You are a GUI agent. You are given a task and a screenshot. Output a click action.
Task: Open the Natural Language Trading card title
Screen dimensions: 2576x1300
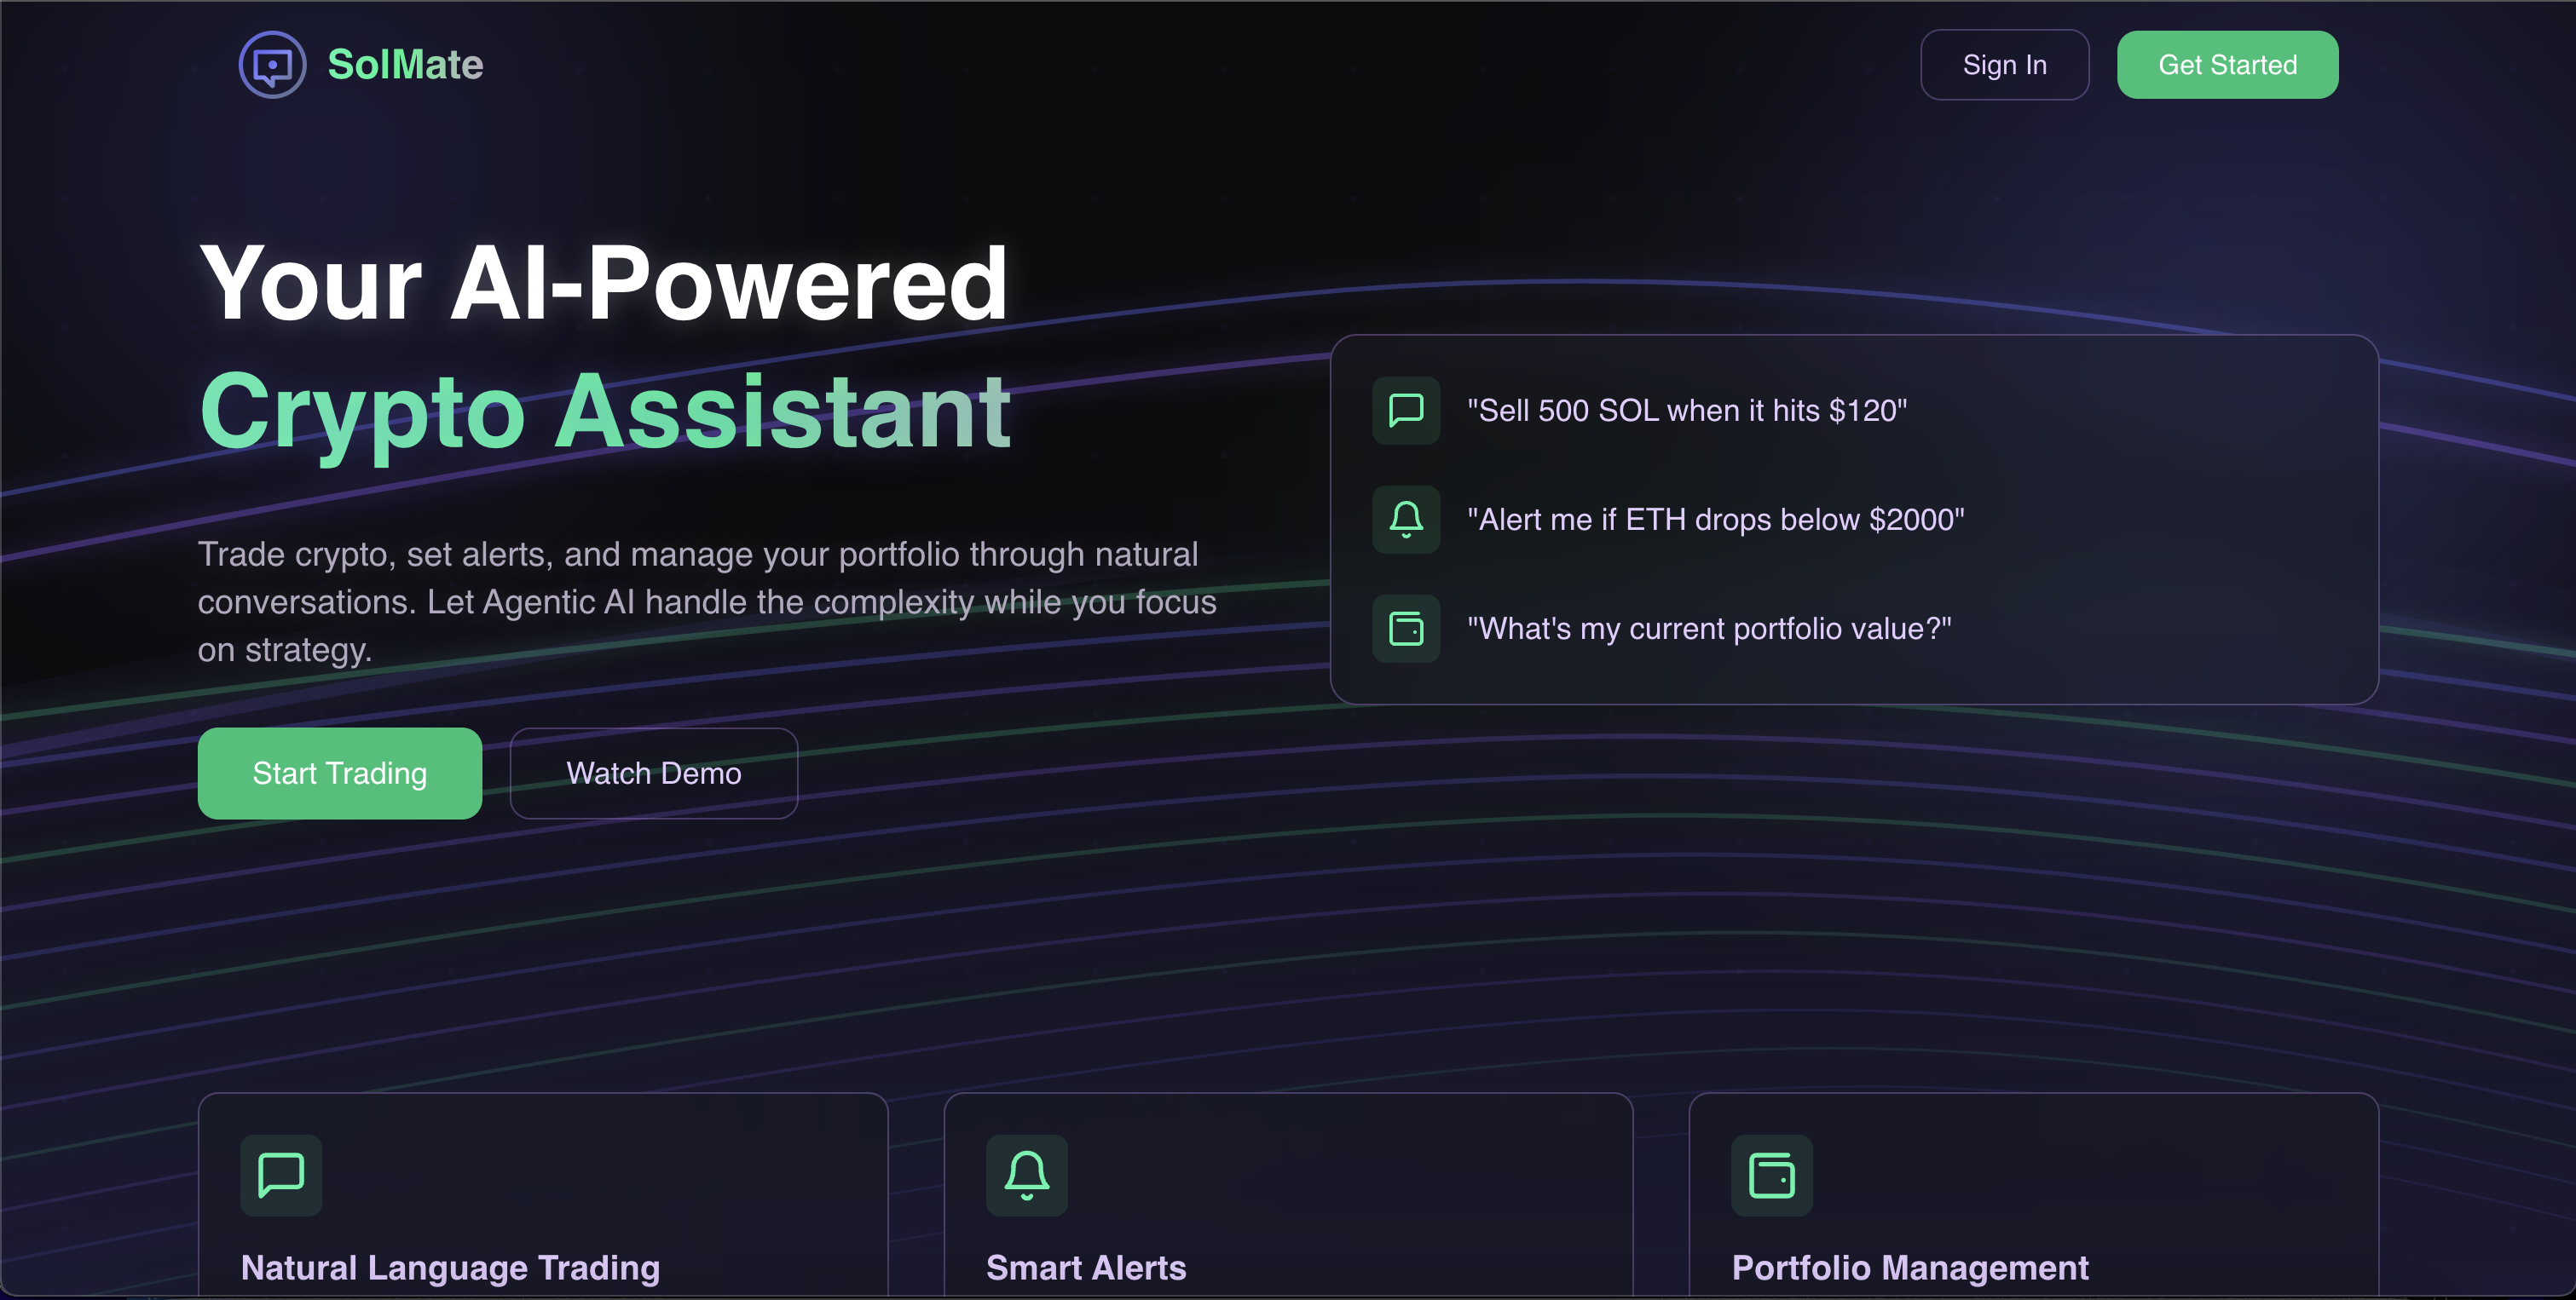coord(450,1267)
